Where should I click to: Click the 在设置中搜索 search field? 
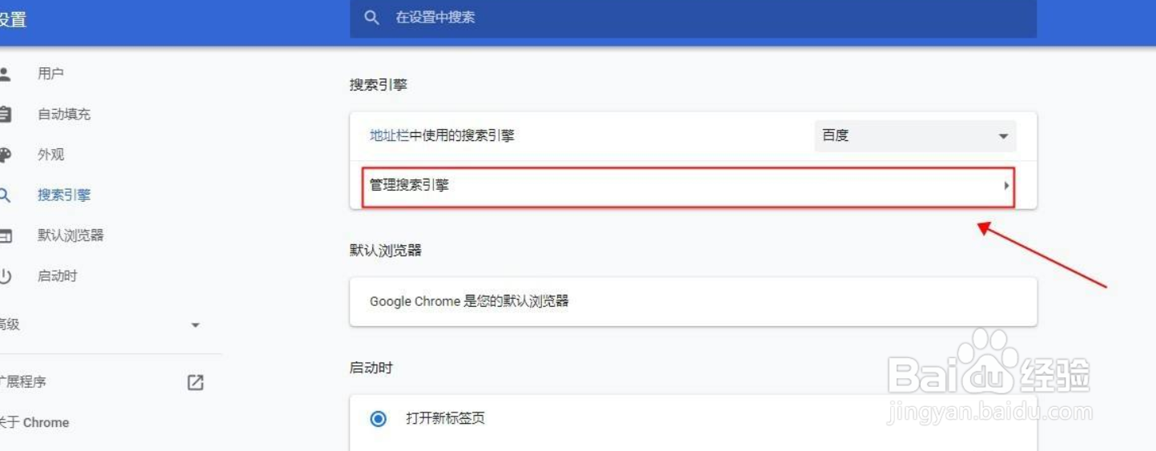tap(693, 18)
